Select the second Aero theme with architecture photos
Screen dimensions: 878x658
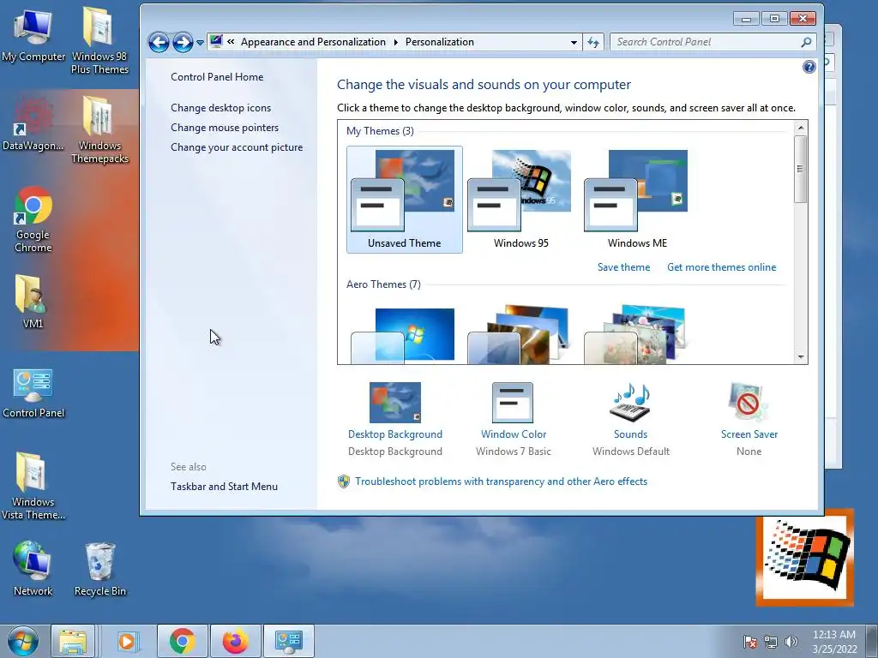520,335
